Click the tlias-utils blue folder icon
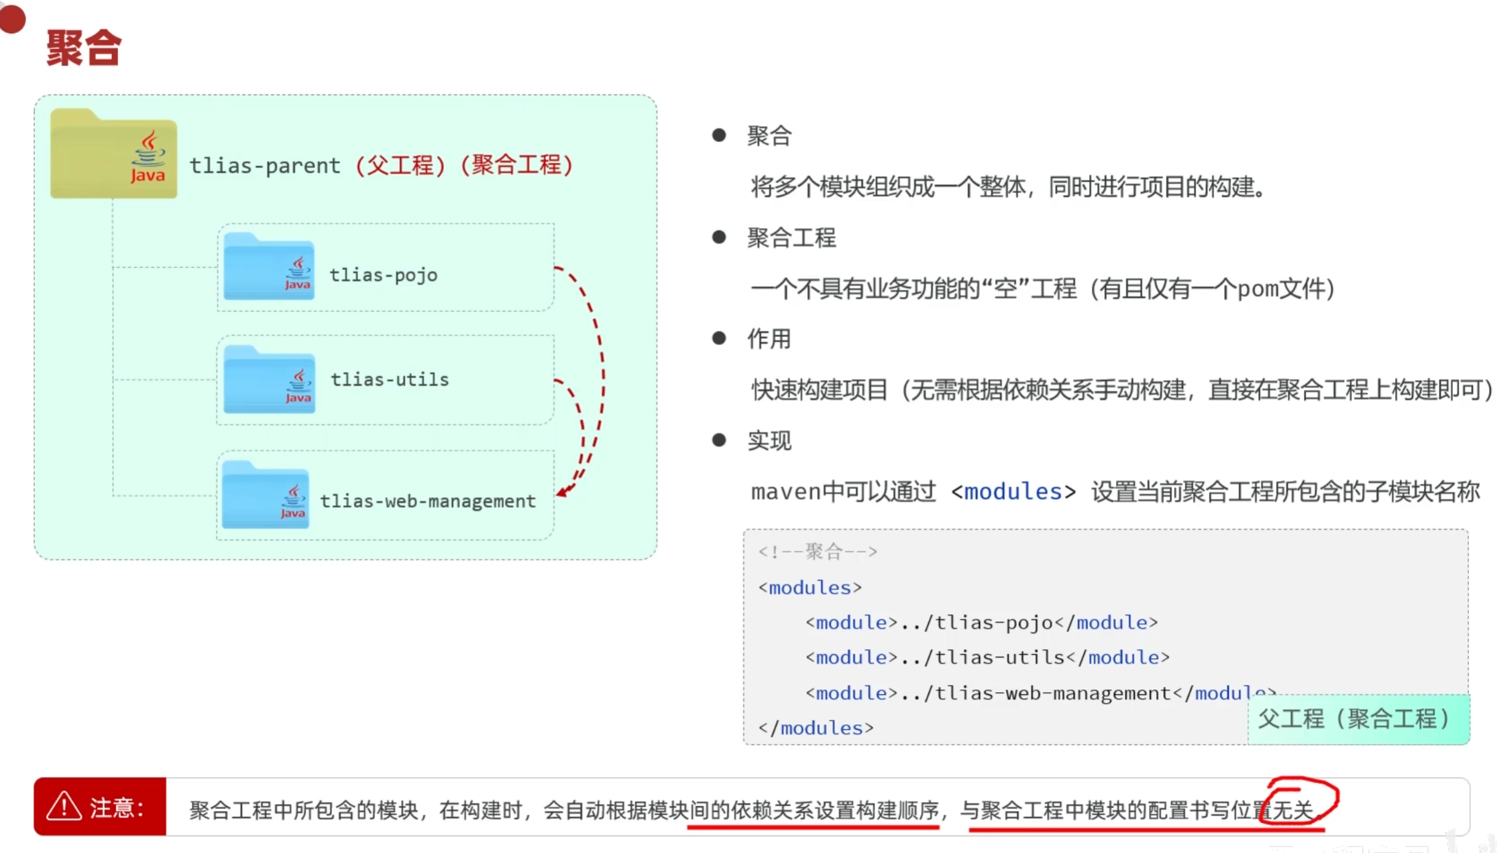Viewport: 1499px width, 853px height. pyautogui.click(x=268, y=380)
